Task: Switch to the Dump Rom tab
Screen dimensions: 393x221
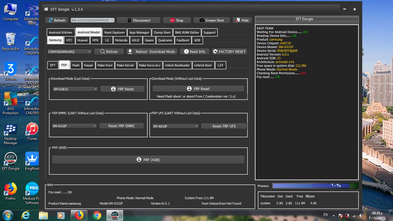Action: coord(162,33)
